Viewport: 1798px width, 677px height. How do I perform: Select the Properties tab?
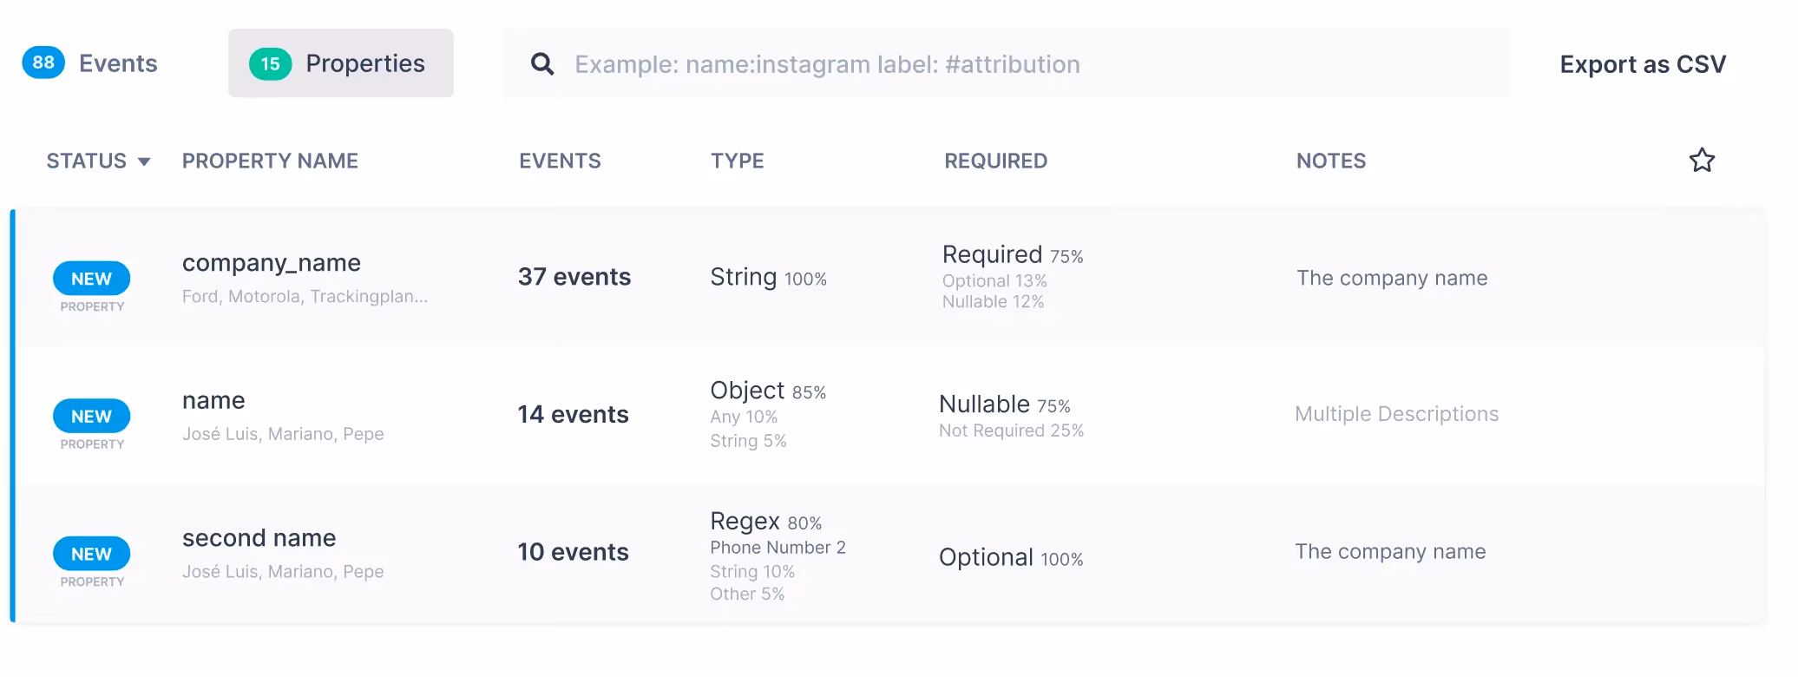click(x=364, y=63)
